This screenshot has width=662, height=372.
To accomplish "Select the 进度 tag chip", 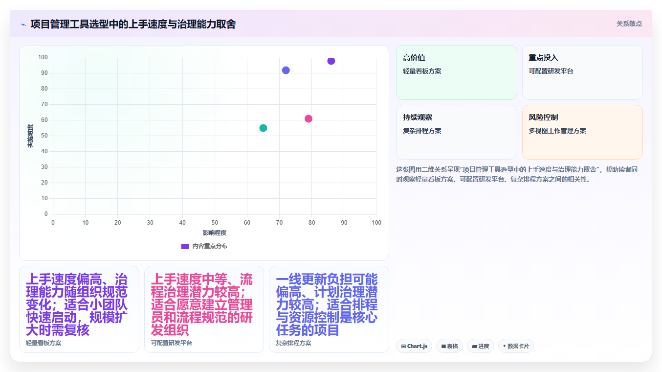I will [481, 346].
